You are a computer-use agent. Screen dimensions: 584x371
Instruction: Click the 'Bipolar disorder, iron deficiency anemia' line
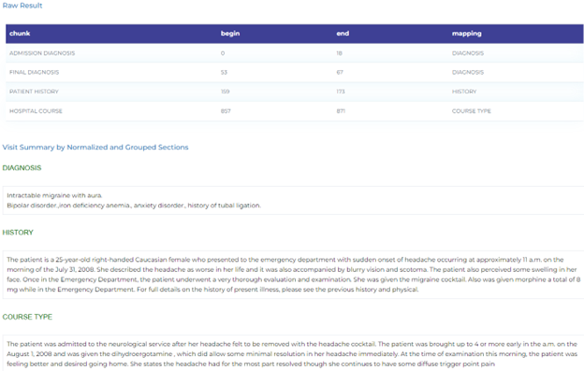134,206
